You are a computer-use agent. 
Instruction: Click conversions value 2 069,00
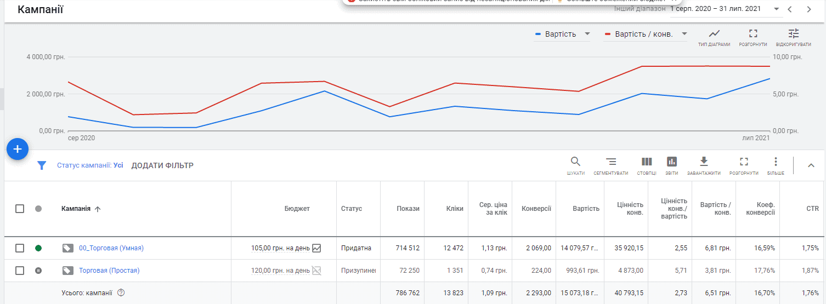click(539, 248)
